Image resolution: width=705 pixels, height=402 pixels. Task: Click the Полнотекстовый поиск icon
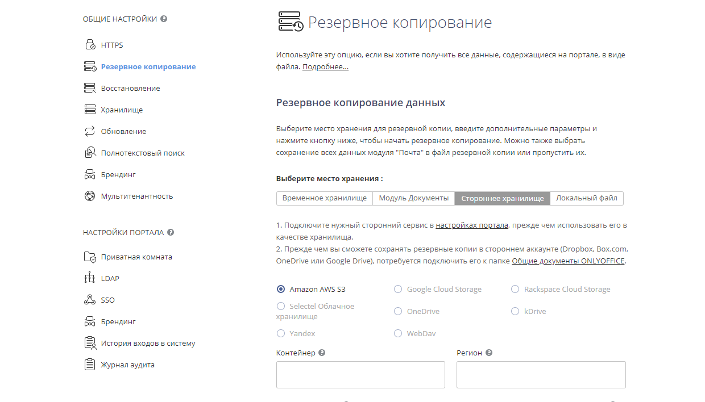(x=90, y=153)
